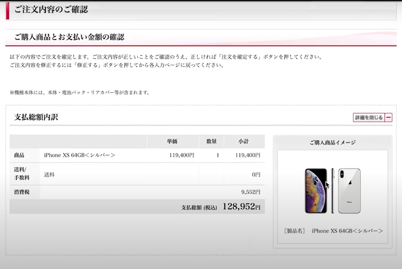This screenshot has height=269, width=402.
Task: Click the 消費税 row label
Action: pos(22,192)
